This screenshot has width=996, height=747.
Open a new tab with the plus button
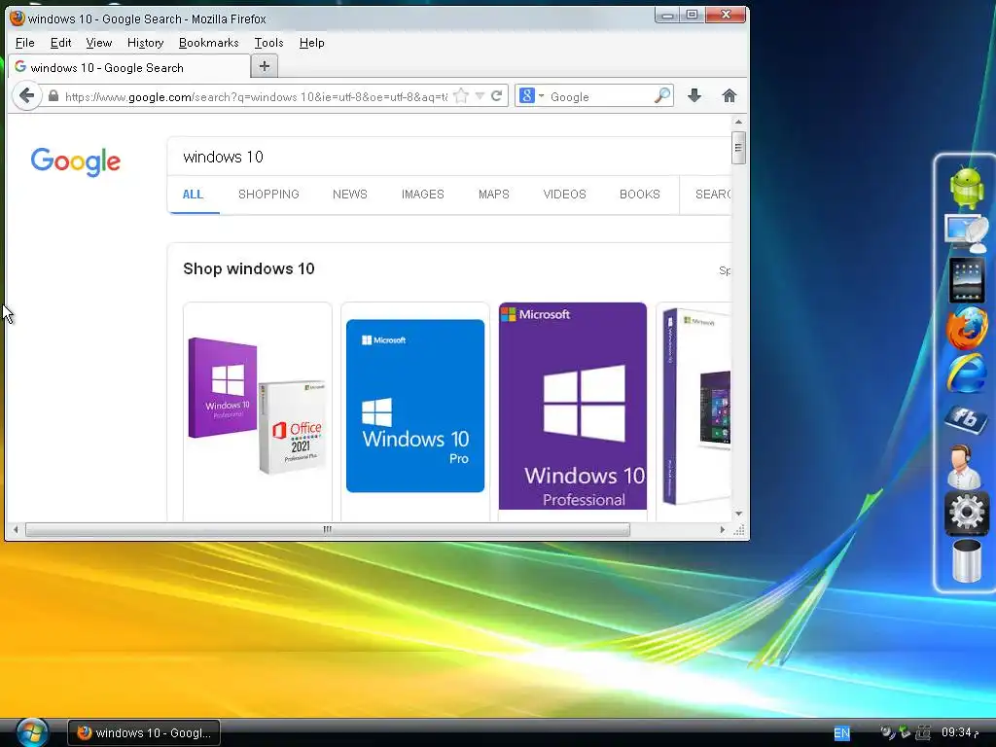265,66
